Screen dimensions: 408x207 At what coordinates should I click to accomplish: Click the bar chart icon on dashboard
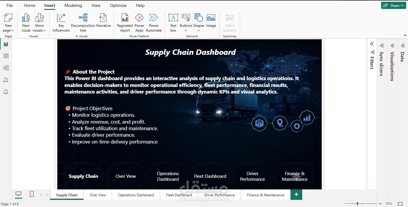point(307,118)
